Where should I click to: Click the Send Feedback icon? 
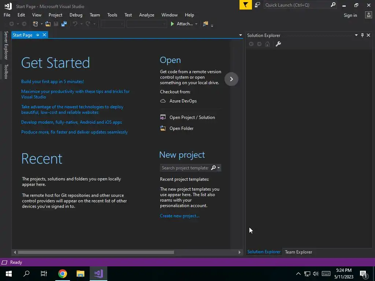click(x=257, y=5)
